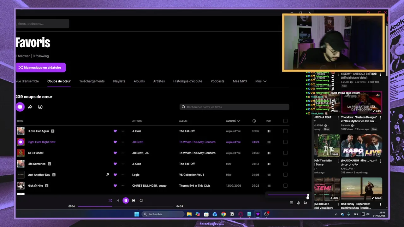Open artist Logic link

(136, 175)
